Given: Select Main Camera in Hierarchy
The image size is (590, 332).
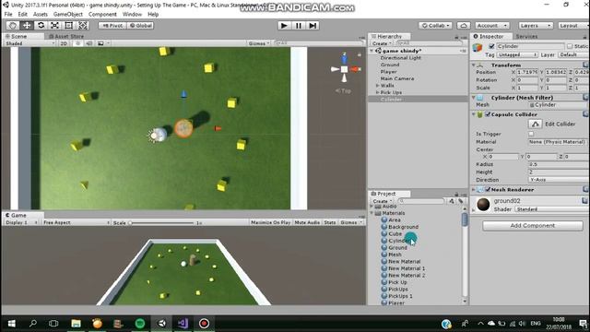Looking at the screenshot, I should coord(397,78).
